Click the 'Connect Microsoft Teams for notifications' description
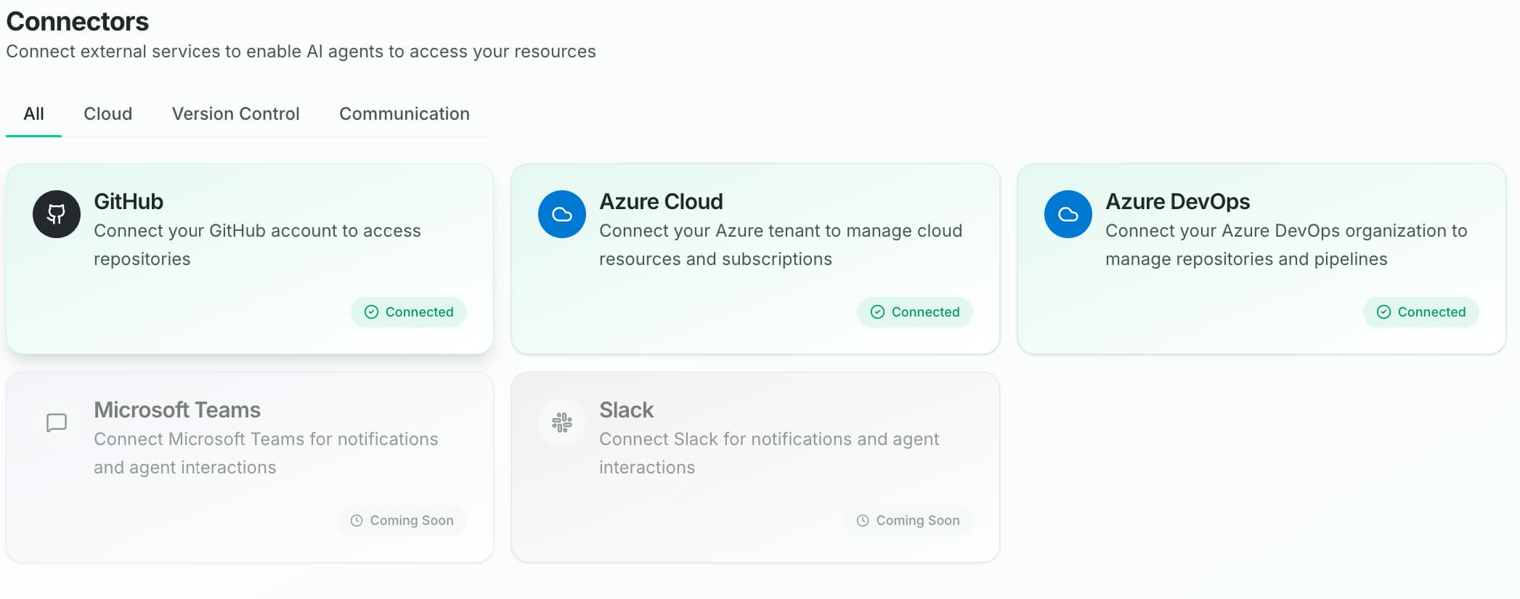The width and height of the screenshot is (1520, 599). point(266,453)
